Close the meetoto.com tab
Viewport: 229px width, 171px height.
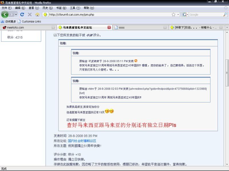coord(53,27)
